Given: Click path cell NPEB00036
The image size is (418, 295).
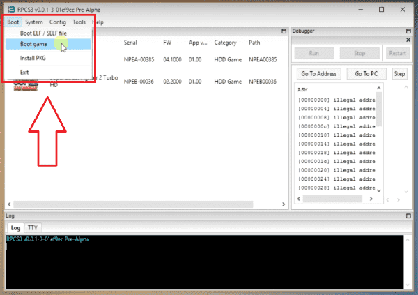Looking at the screenshot, I should coord(263,82).
